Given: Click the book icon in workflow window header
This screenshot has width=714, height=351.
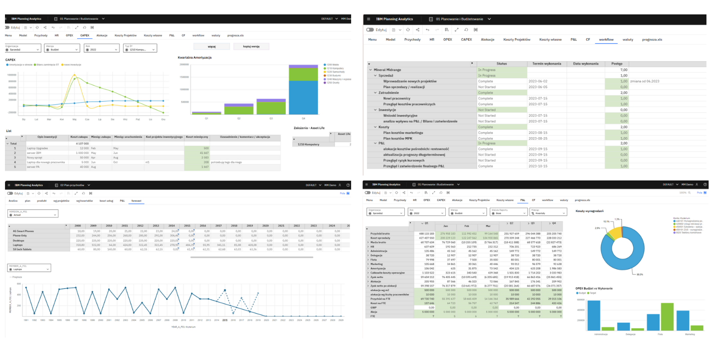Looking at the screenshot, I should (431, 19).
